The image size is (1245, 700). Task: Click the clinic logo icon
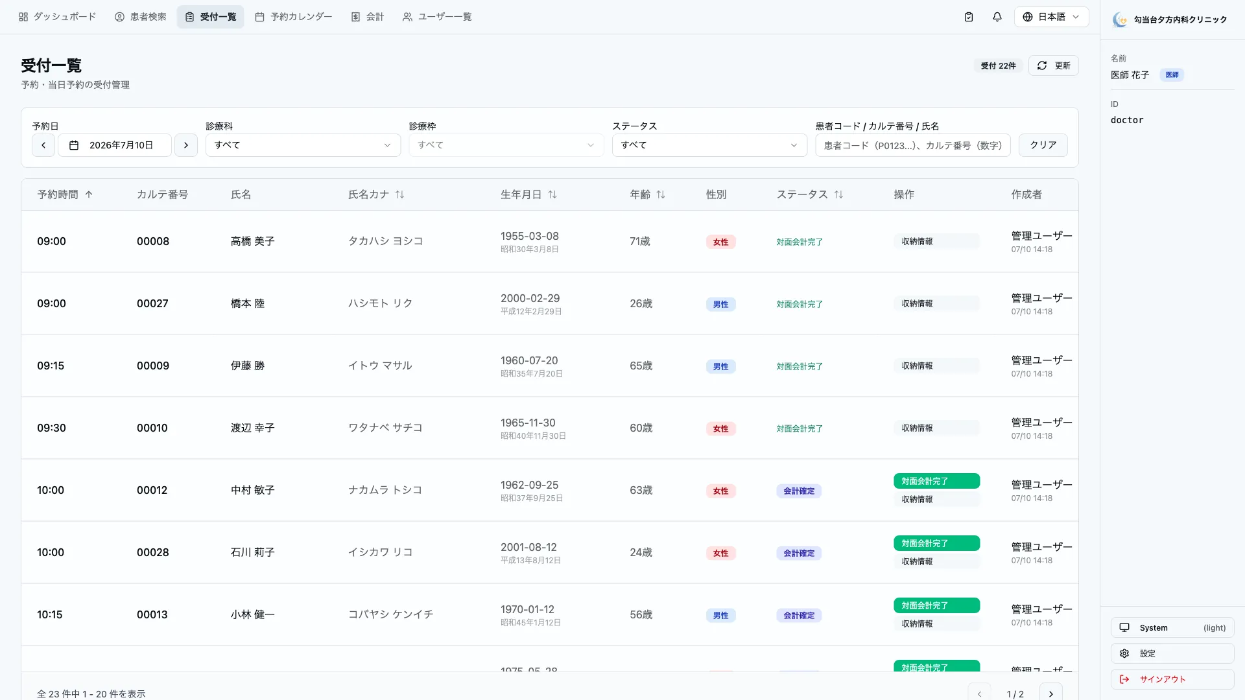click(x=1120, y=19)
